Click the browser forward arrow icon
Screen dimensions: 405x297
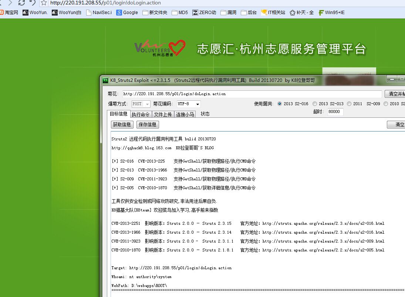coord(10,3)
